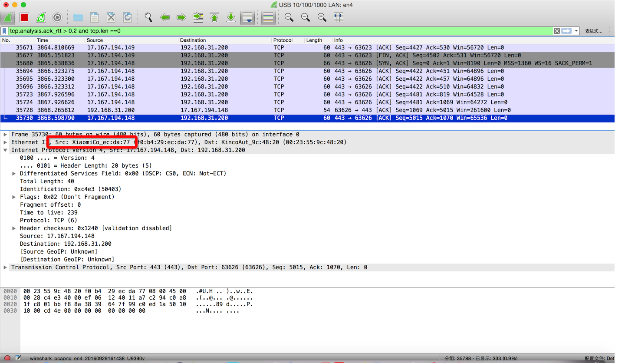625x363 pixels.
Task: Restart the current packet capture
Action: point(41,17)
